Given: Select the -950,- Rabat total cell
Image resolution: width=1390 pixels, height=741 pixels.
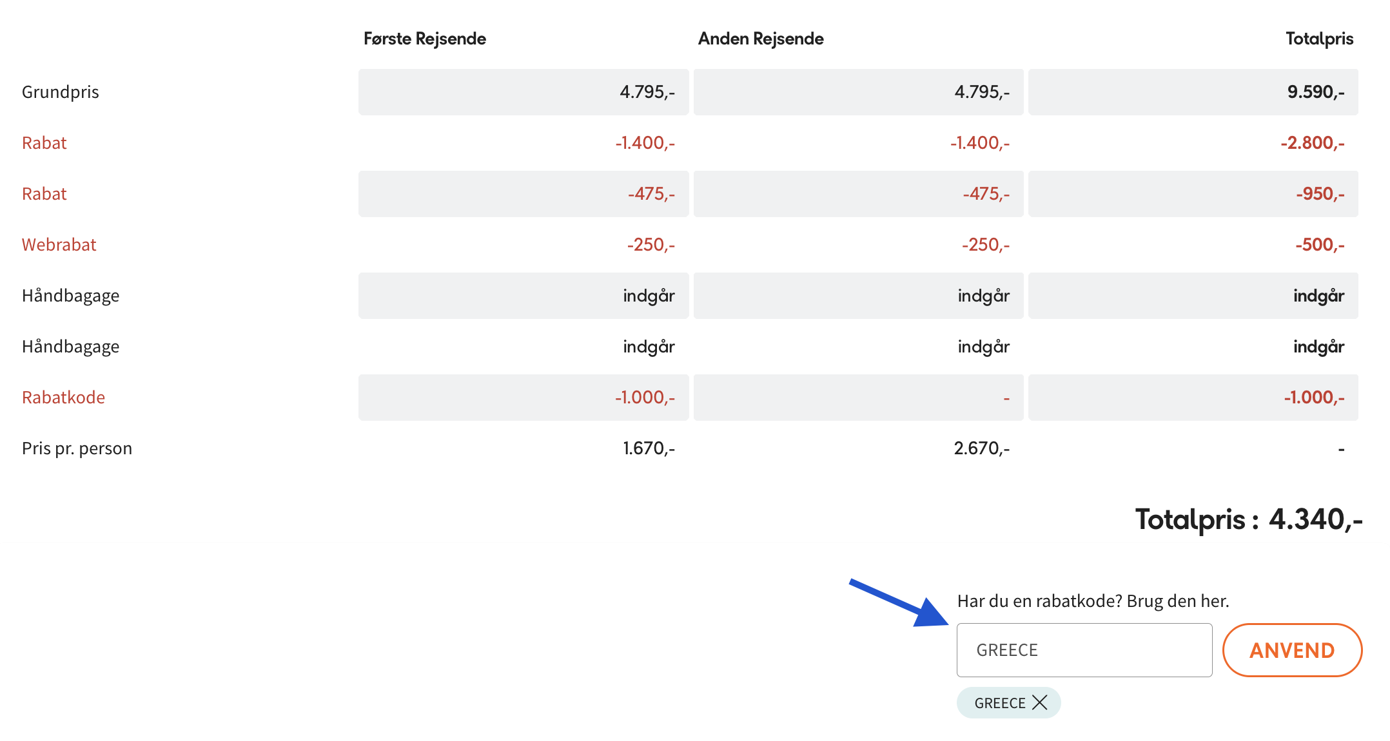Looking at the screenshot, I should (x=1320, y=194).
